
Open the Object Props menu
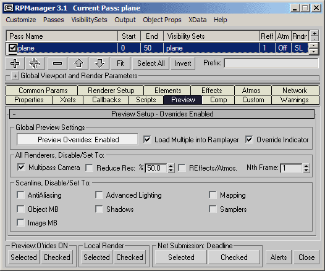coord(162,20)
